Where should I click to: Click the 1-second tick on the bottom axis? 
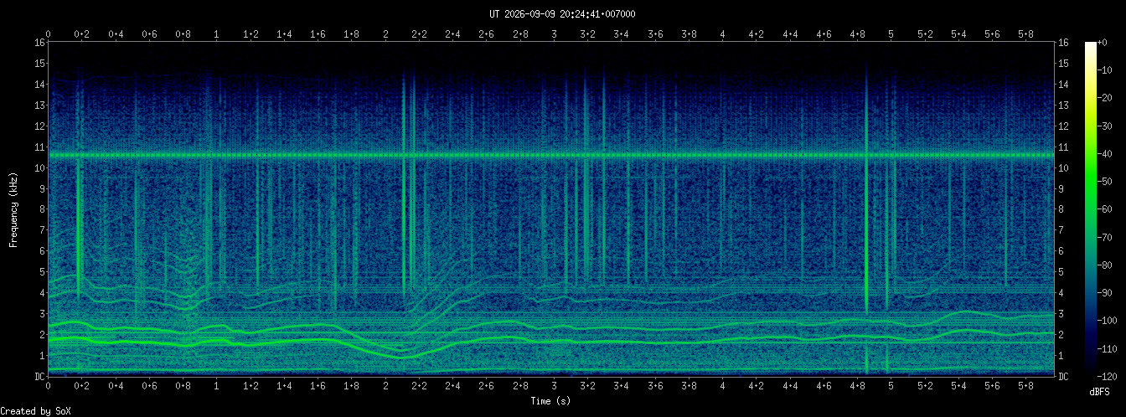217,386
